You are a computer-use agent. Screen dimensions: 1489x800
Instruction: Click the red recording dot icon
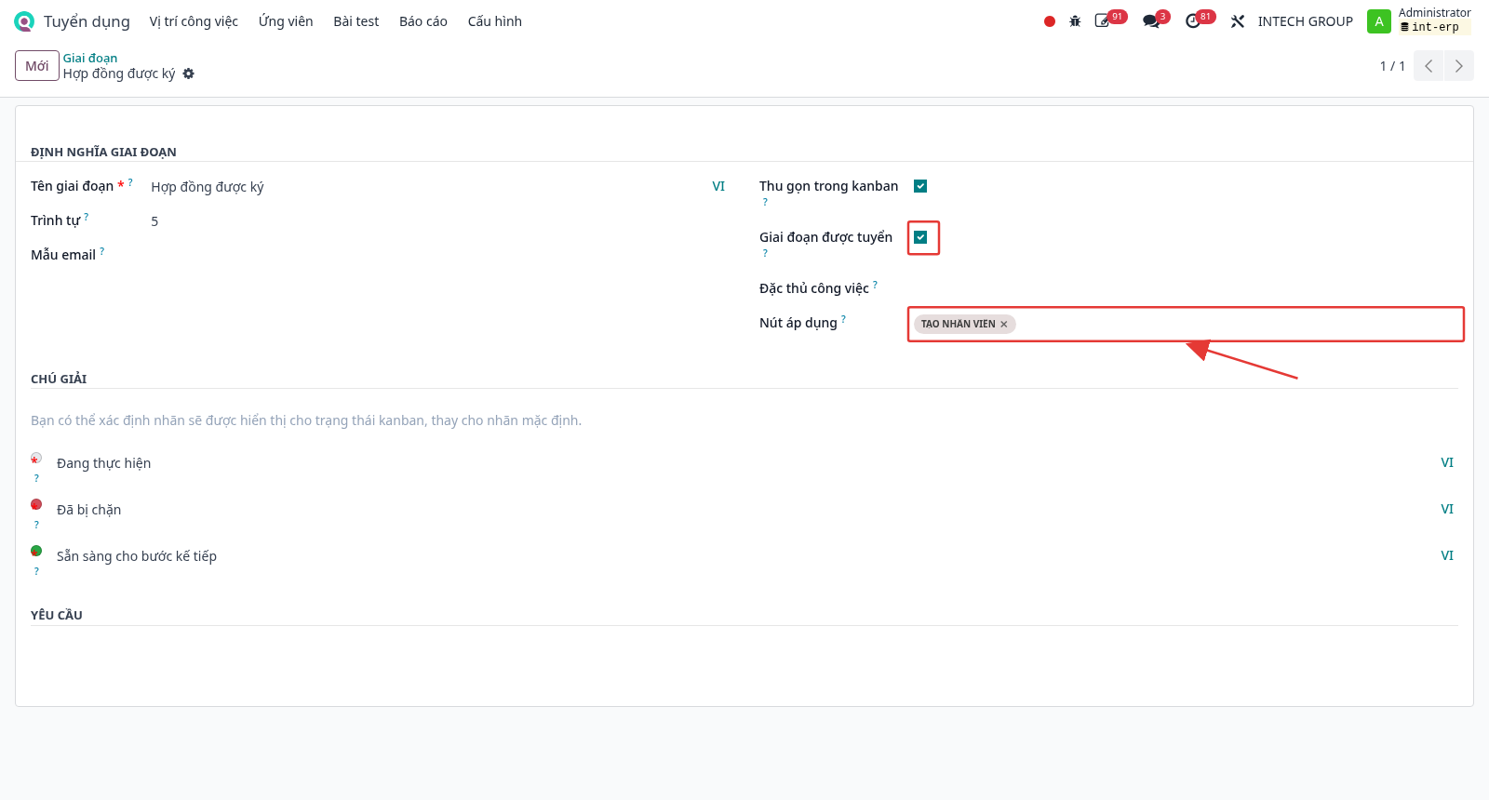tap(1050, 21)
